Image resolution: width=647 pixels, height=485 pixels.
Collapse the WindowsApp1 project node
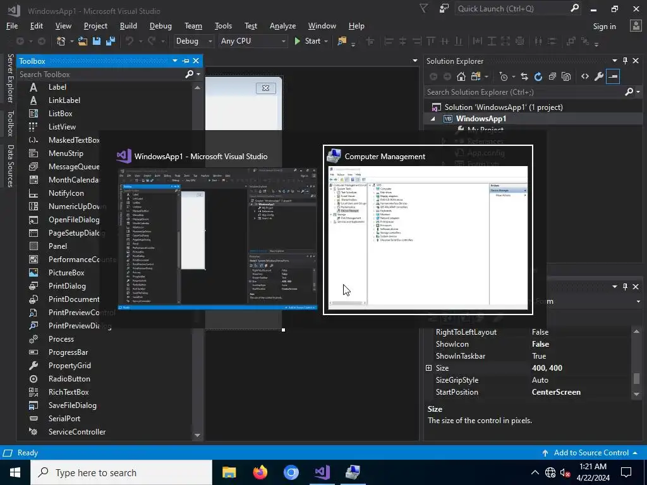coord(433,119)
